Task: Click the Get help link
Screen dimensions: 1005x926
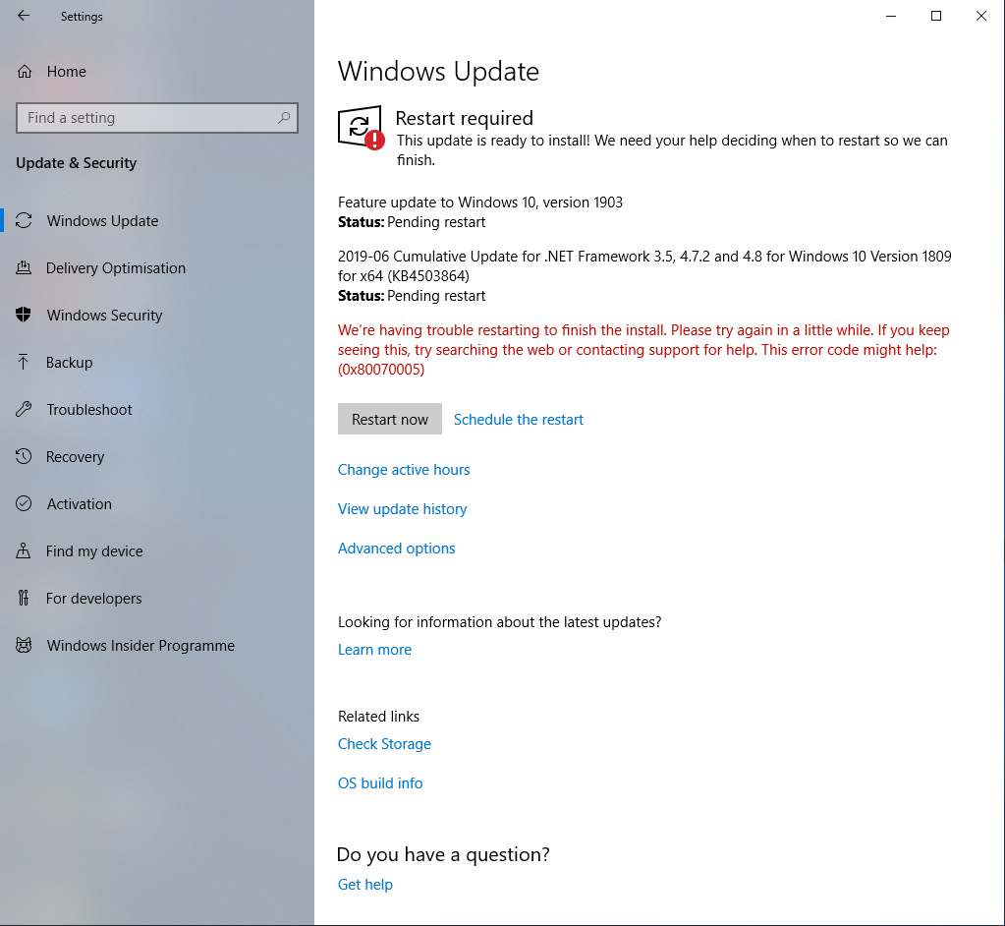Action: pos(365,885)
